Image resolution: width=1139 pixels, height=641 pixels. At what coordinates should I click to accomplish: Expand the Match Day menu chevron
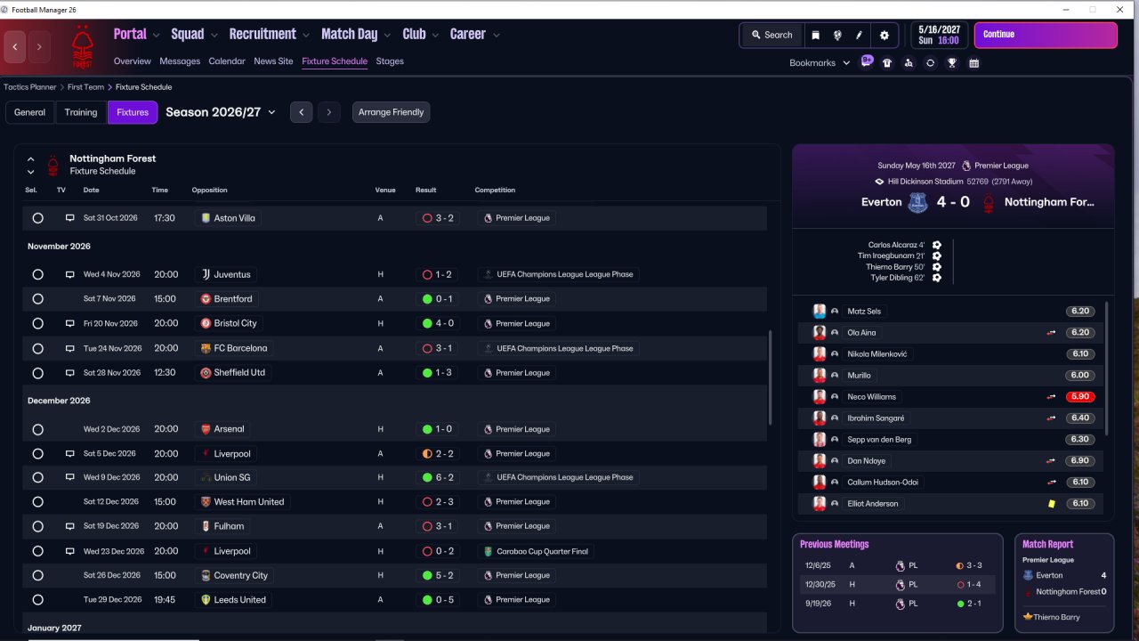388,36
